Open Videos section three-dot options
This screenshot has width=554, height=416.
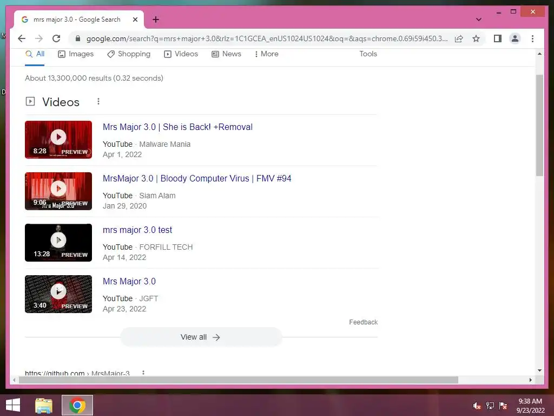pyautogui.click(x=98, y=101)
